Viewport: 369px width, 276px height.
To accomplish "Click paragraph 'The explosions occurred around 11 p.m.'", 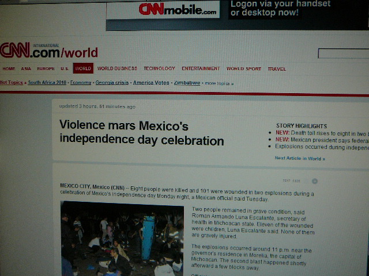I will (x=251, y=257).
